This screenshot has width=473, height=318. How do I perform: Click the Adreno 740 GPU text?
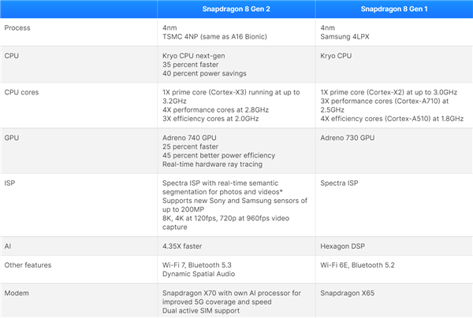pyautogui.click(x=190, y=137)
